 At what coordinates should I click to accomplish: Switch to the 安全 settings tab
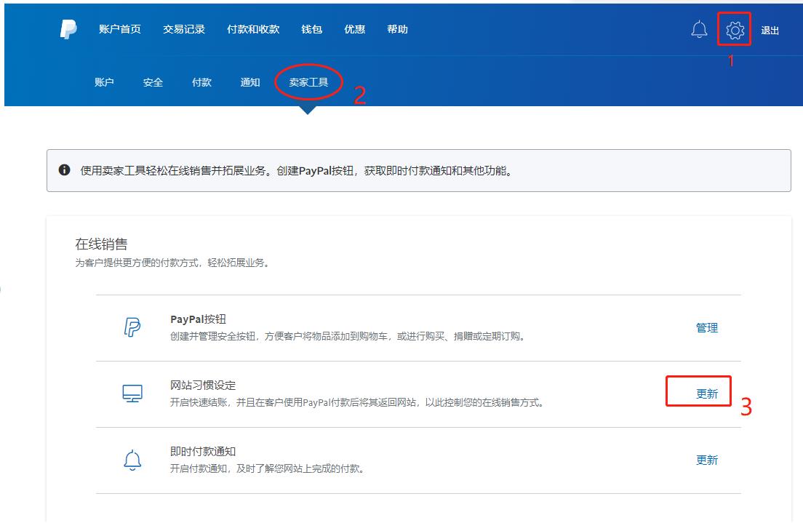(x=153, y=83)
